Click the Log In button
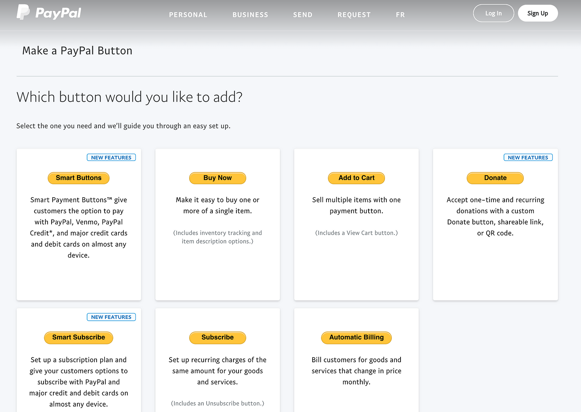Viewport: 581px width, 412px height. coord(493,13)
